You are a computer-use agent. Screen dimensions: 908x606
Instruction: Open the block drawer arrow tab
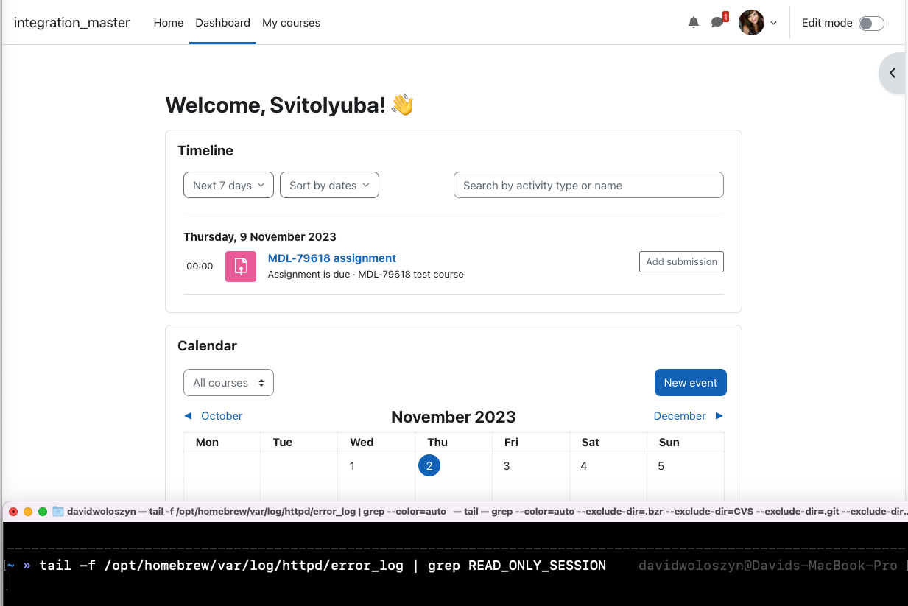(x=893, y=73)
